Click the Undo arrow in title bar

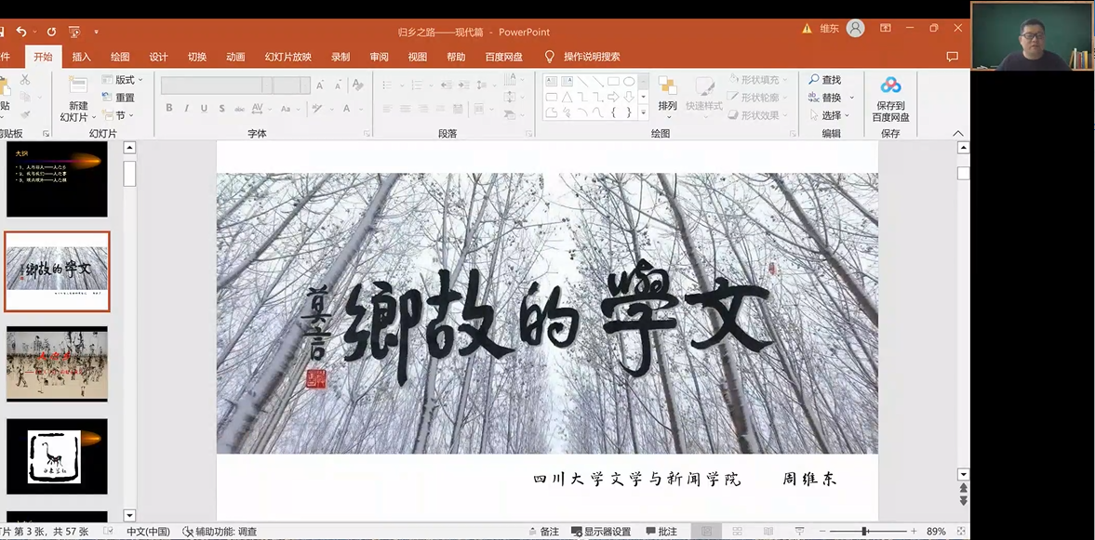pos(21,32)
